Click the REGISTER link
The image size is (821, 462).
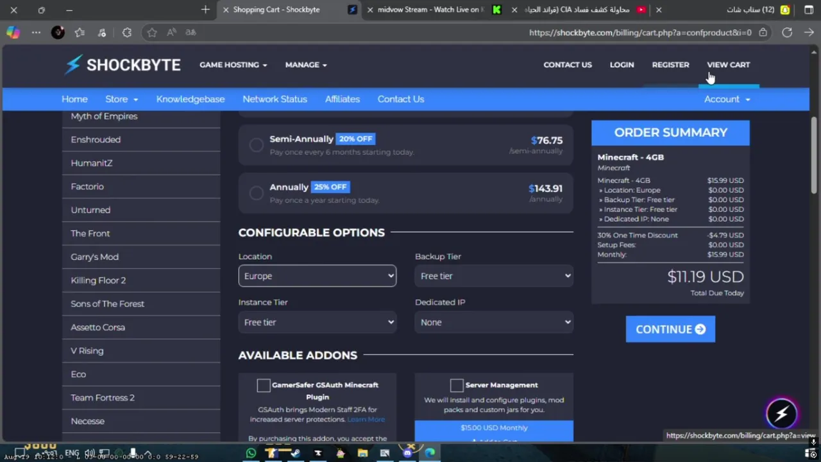point(670,65)
